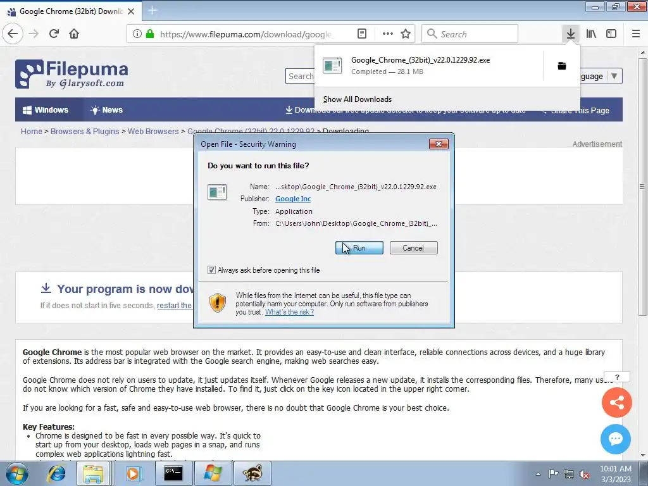Image resolution: width=648 pixels, height=486 pixels.
Task: Uncheck Always ask before opening this file
Action: click(211, 270)
